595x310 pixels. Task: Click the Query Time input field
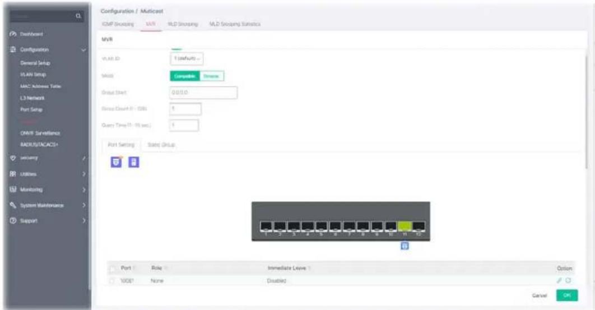[x=184, y=125]
